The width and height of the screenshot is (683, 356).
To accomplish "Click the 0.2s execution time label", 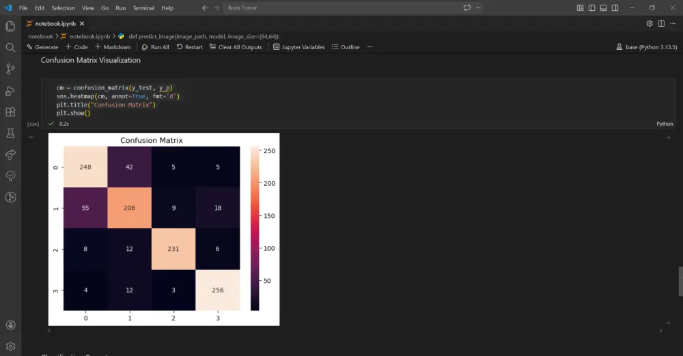I will point(64,124).
